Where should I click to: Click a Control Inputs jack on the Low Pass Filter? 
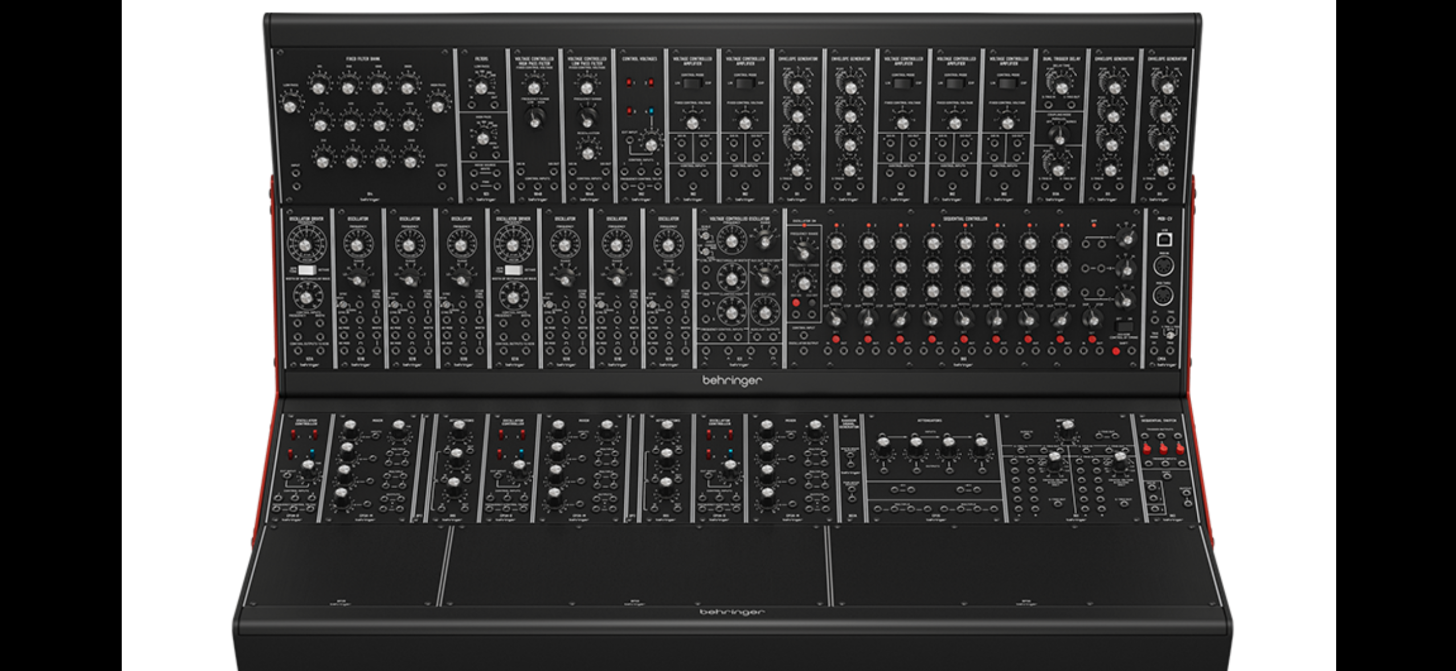tap(590, 187)
